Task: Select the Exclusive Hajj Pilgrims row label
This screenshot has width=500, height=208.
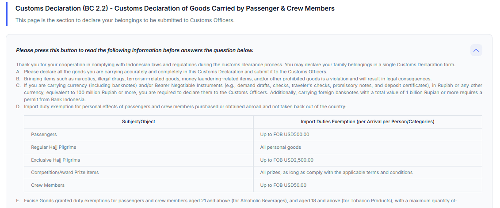Action: point(55,160)
